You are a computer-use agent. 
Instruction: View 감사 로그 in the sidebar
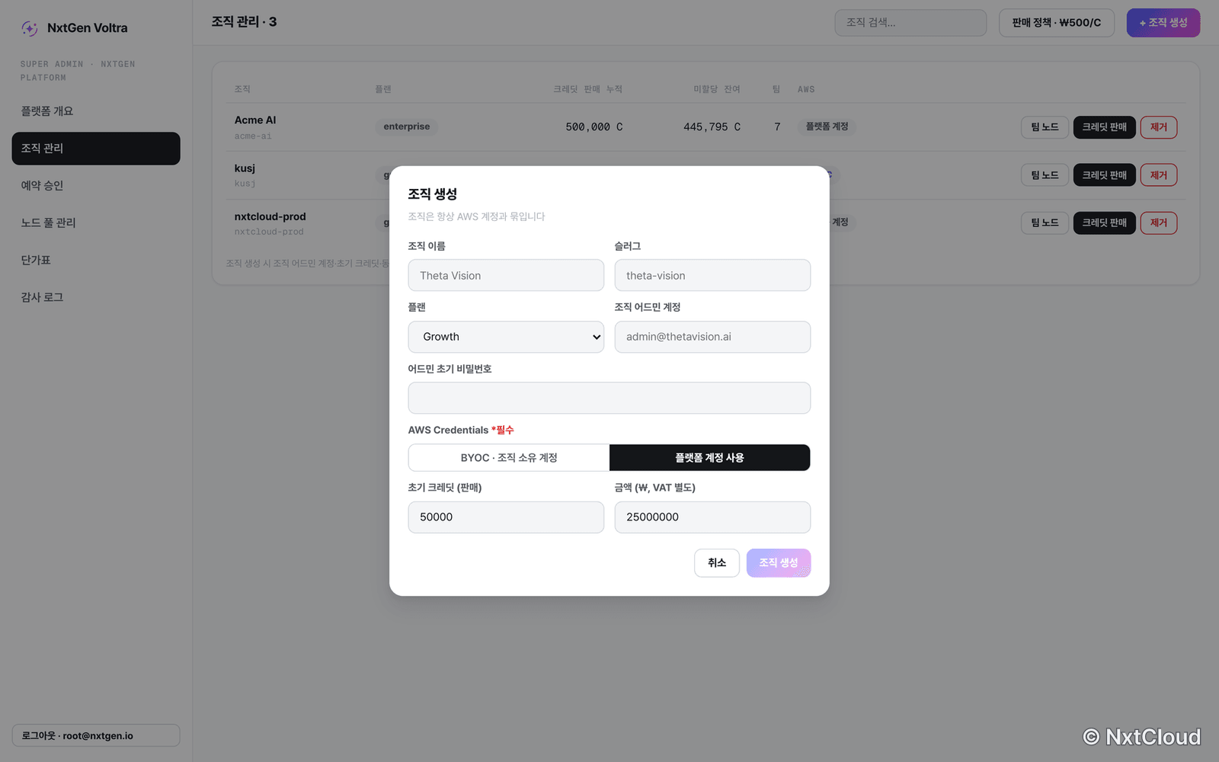96,298
